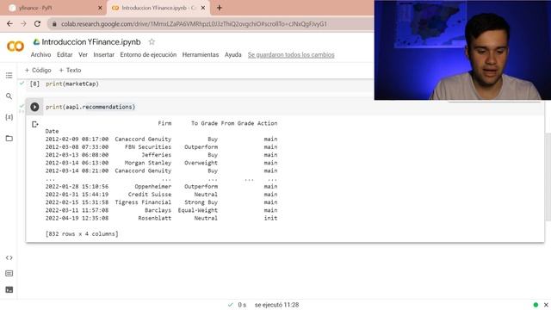Click the 'Strong Buy' grade value
551x310 pixels.
pyautogui.click(x=201, y=202)
